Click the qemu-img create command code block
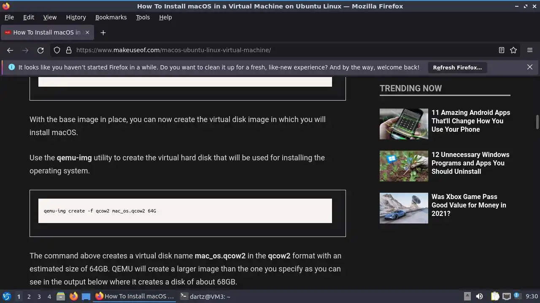 click(185, 211)
